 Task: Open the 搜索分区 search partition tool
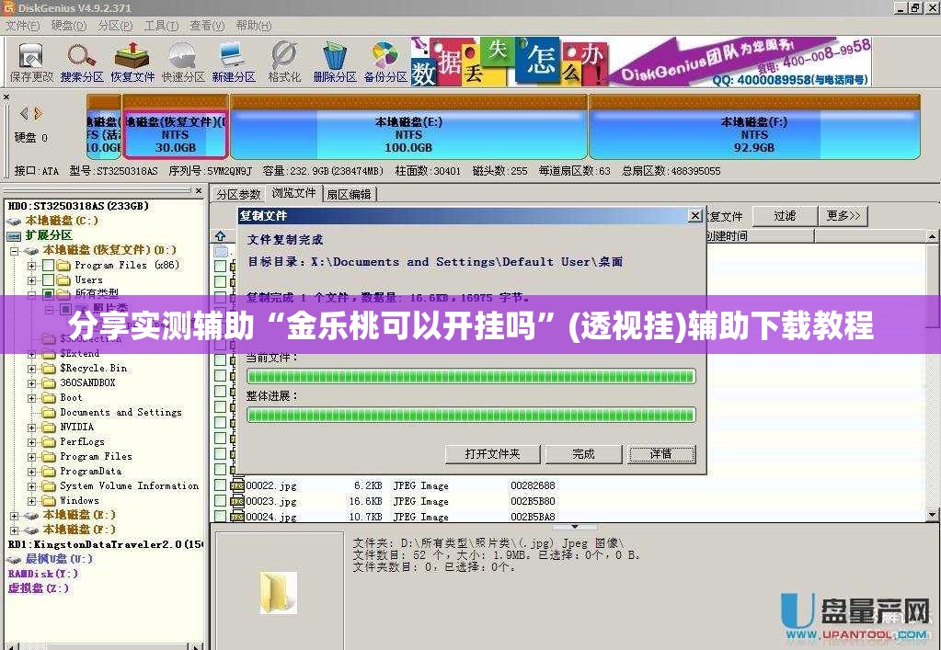[82, 63]
